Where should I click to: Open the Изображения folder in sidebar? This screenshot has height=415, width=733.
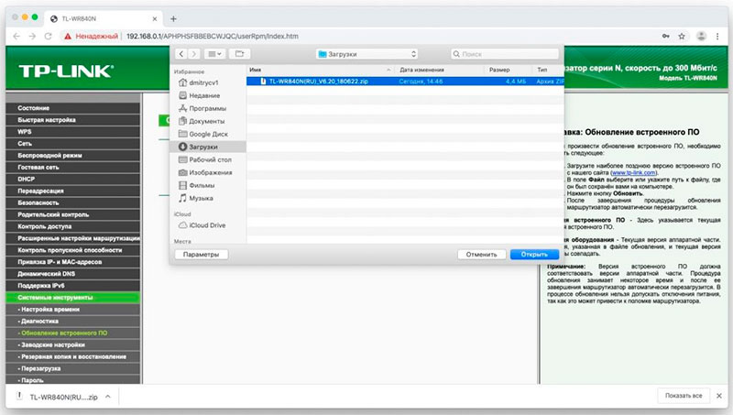click(x=210, y=172)
